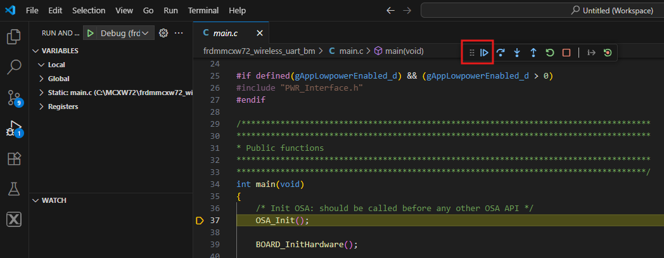Restart the debug session
Screen dimensions: 664x258
tap(550, 53)
